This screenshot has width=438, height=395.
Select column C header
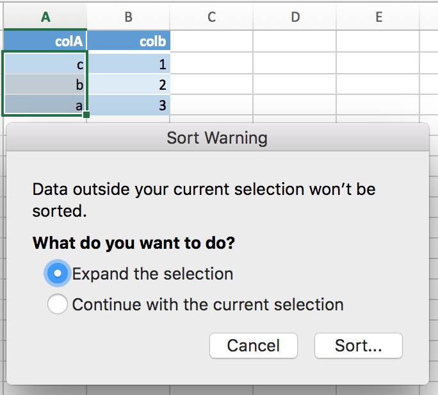tap(211, 17)
